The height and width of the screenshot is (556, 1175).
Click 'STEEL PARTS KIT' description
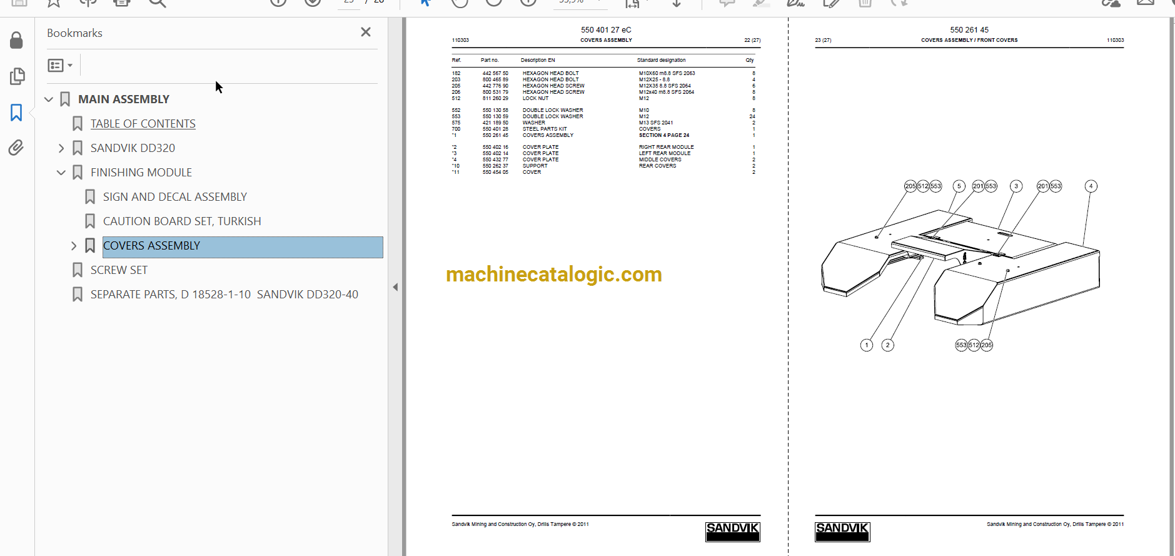click(545, 129)
